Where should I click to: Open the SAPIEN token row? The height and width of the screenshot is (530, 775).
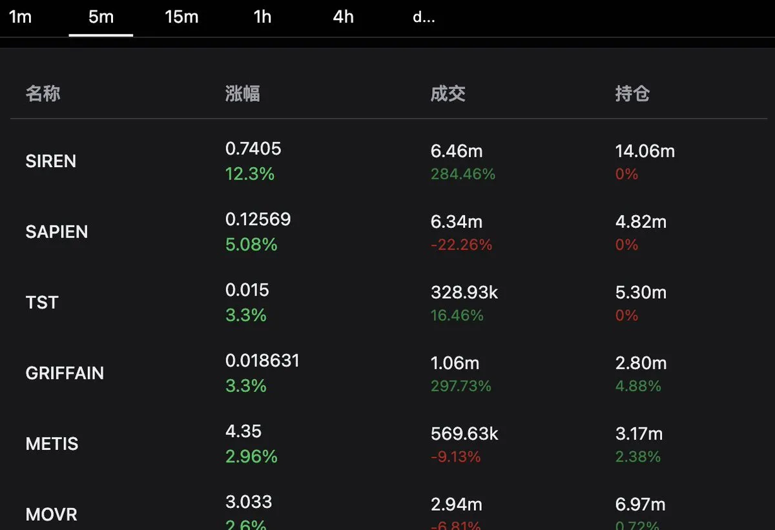[x=56, y=232]
